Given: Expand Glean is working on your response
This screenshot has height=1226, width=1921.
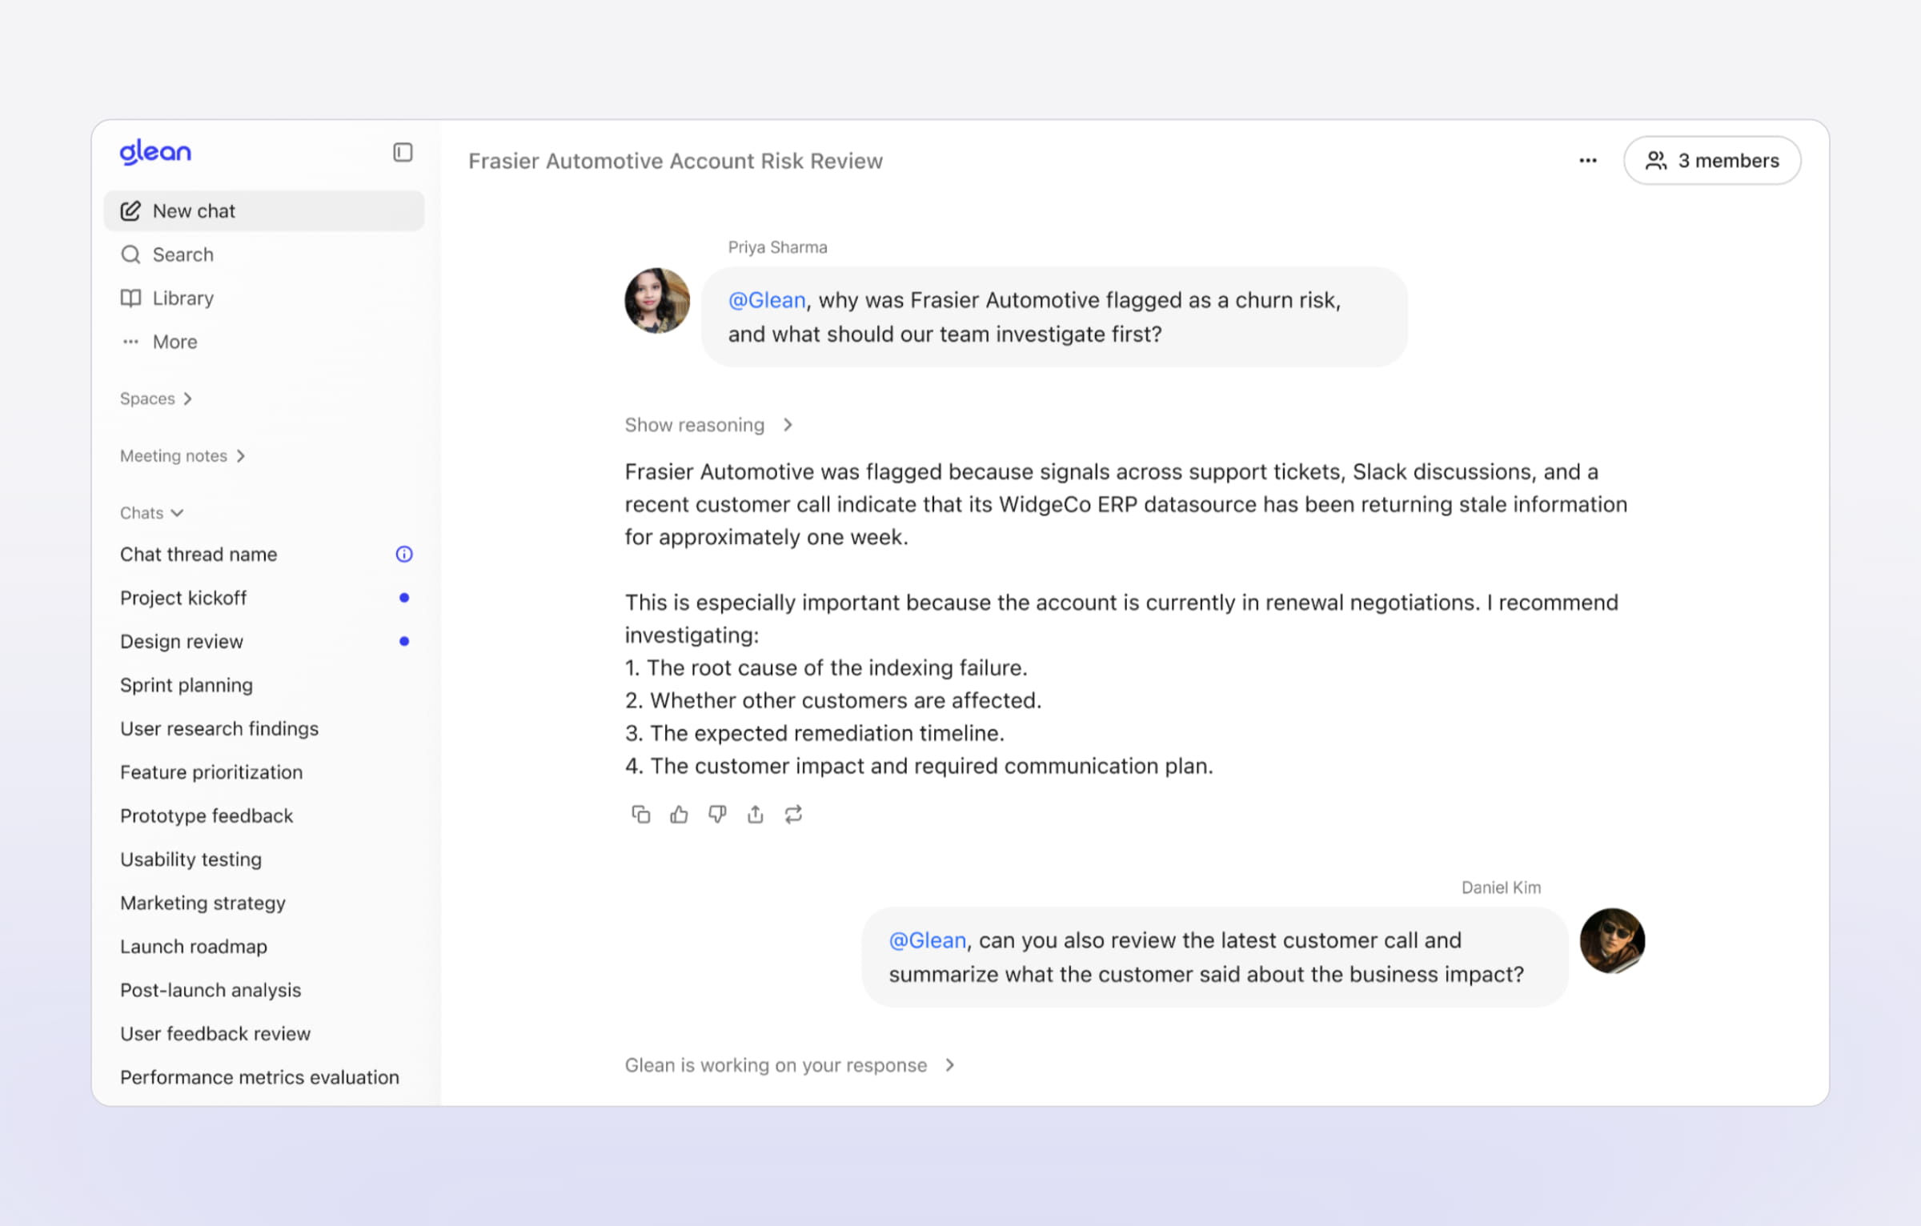Looking at the screenshot, I should click(x=790, y=1065).
